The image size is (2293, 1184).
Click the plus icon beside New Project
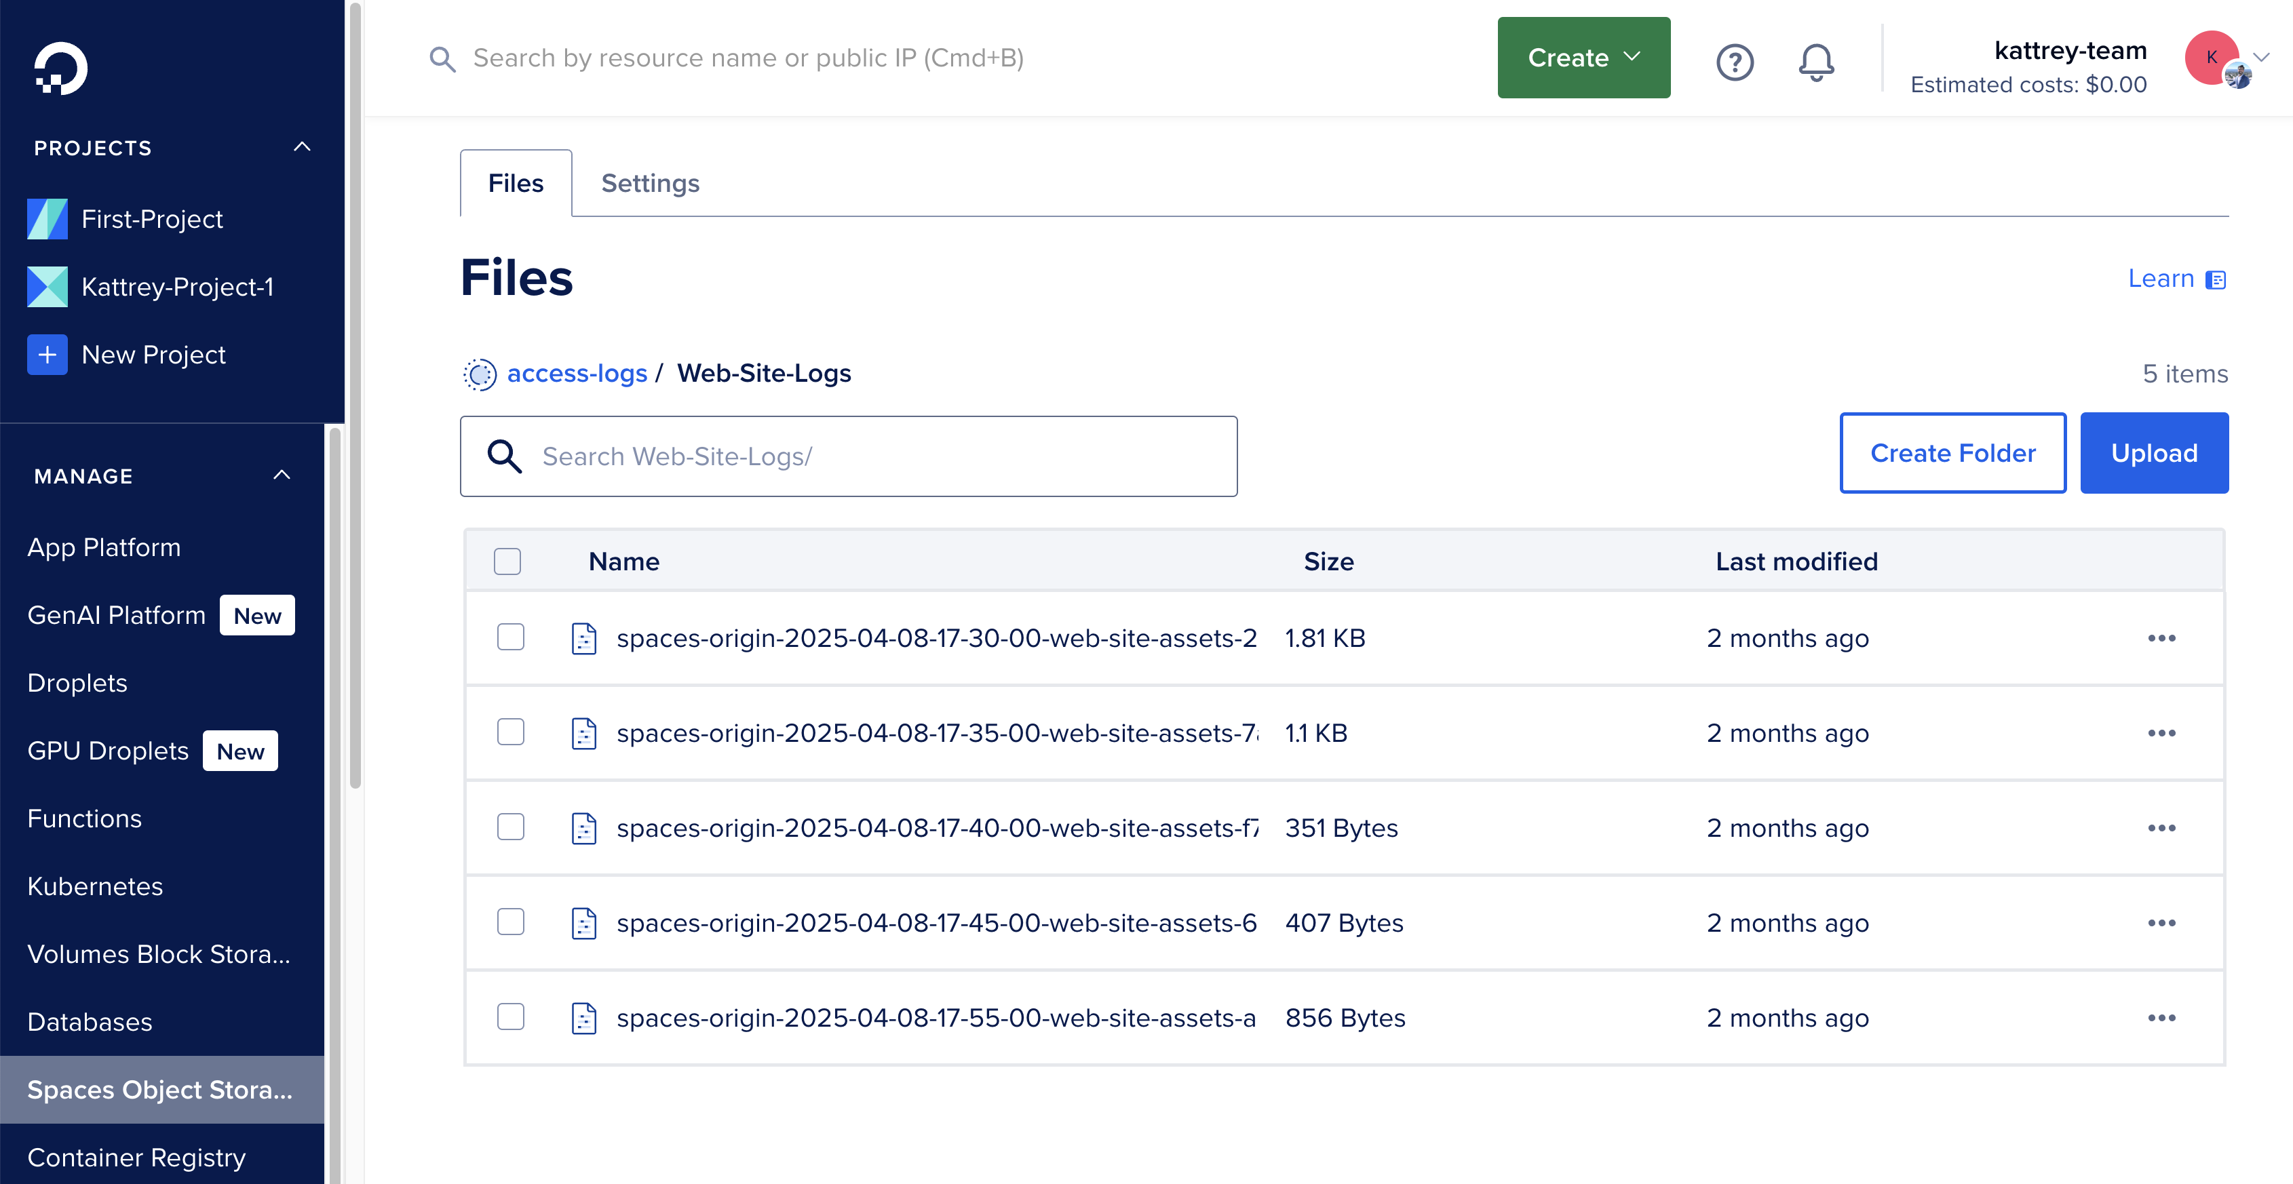pos(47,354)
